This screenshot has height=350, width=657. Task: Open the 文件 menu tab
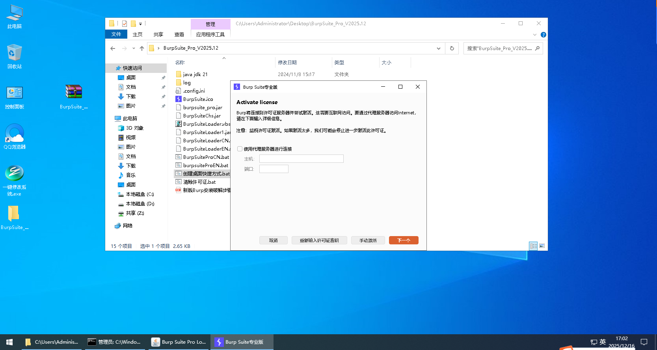[116, 34]
